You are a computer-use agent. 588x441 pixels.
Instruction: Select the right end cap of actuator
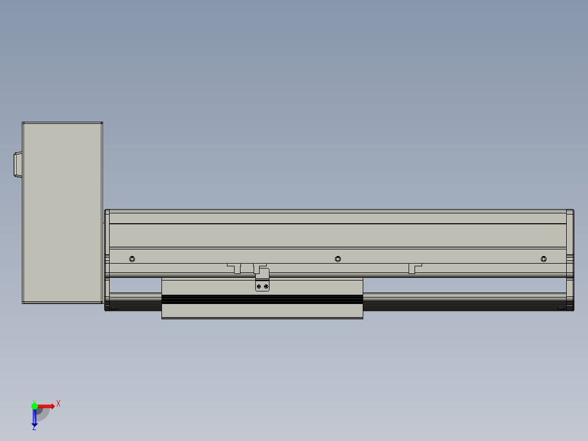[570, 260]
